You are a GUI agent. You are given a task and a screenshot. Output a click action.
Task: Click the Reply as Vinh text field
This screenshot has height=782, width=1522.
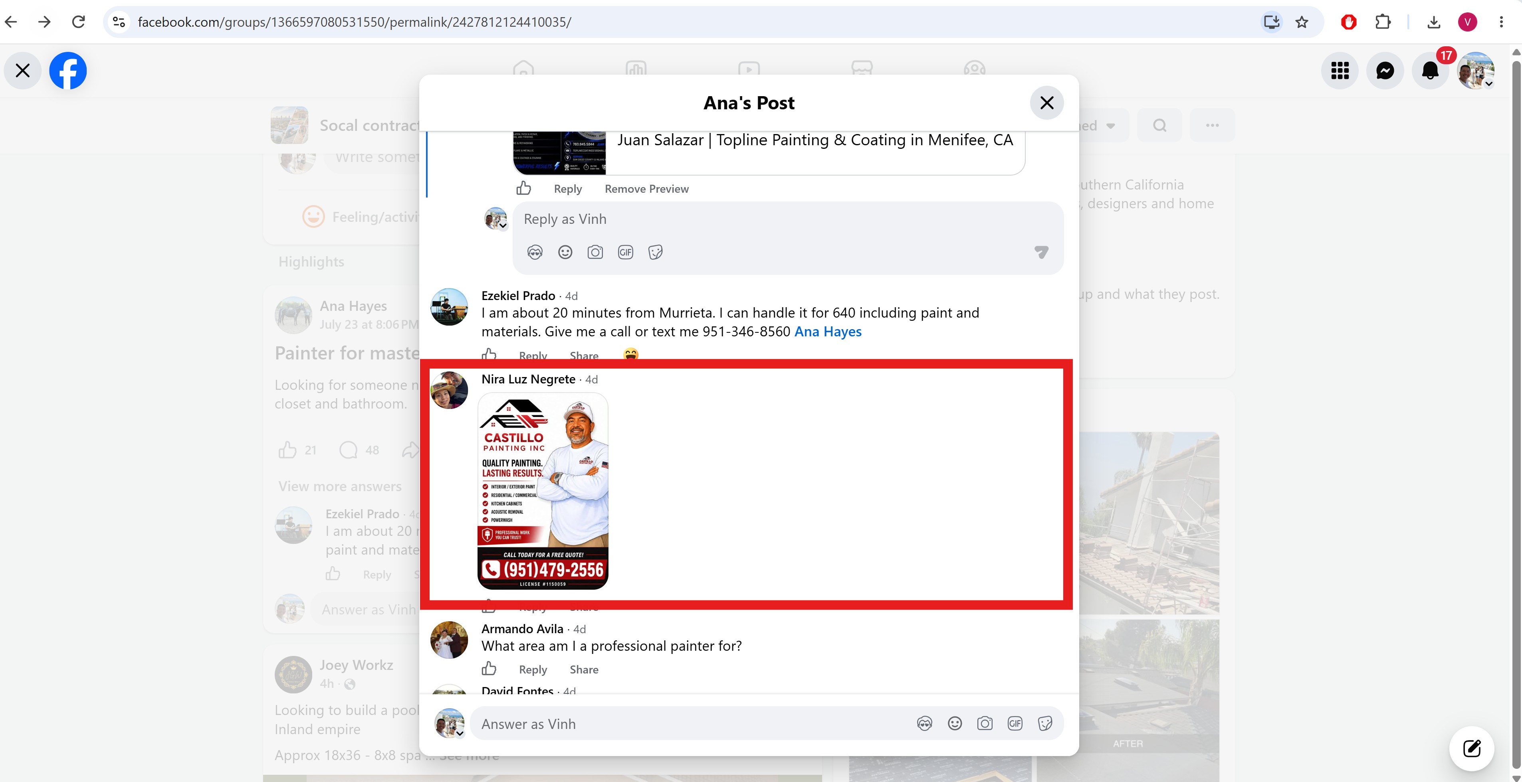tap(788, 219)
